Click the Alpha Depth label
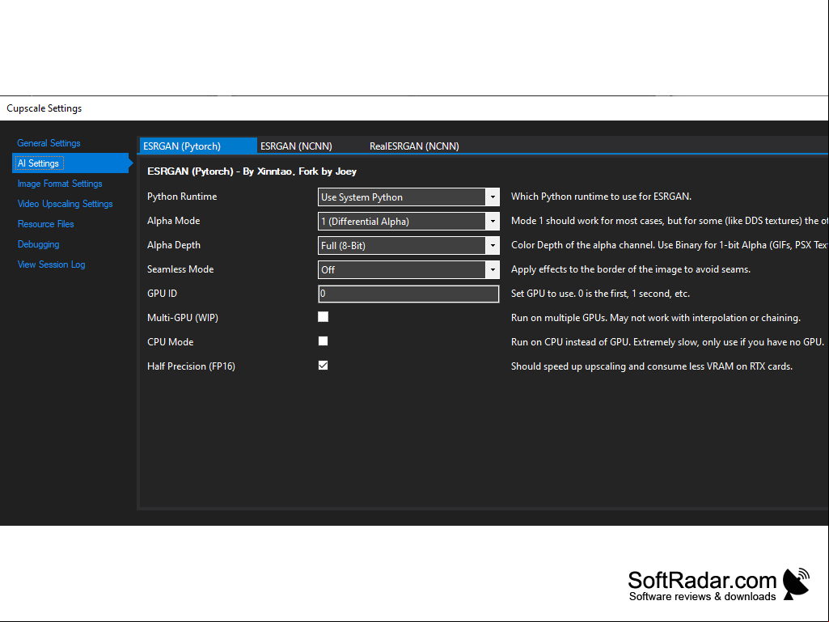 173,245
